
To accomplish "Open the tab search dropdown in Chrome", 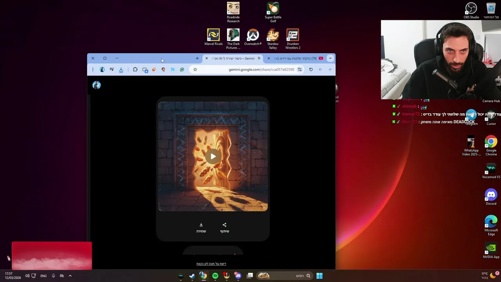I will (330, 58).
